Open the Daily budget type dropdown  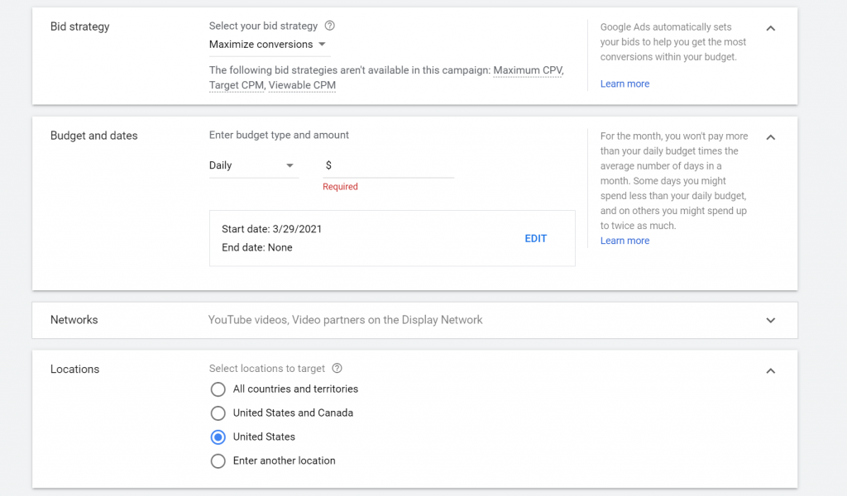(253, 165)
